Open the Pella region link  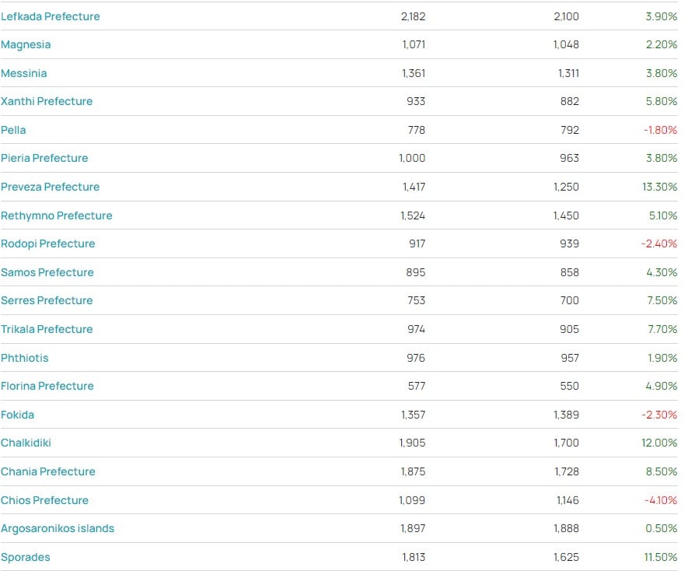[13, 130]
